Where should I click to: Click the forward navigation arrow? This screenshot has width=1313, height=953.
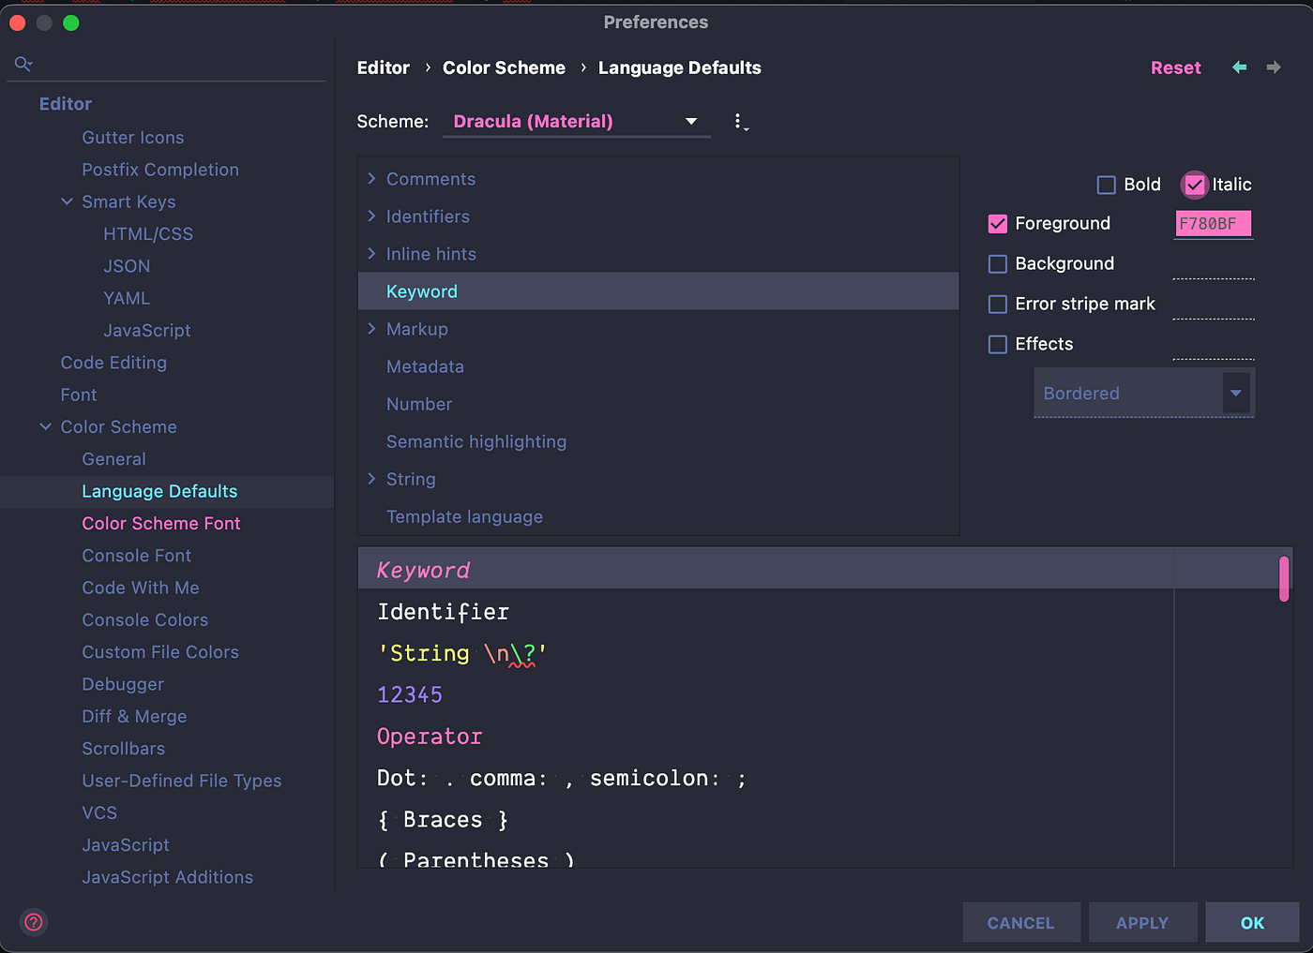point(1274,67)
